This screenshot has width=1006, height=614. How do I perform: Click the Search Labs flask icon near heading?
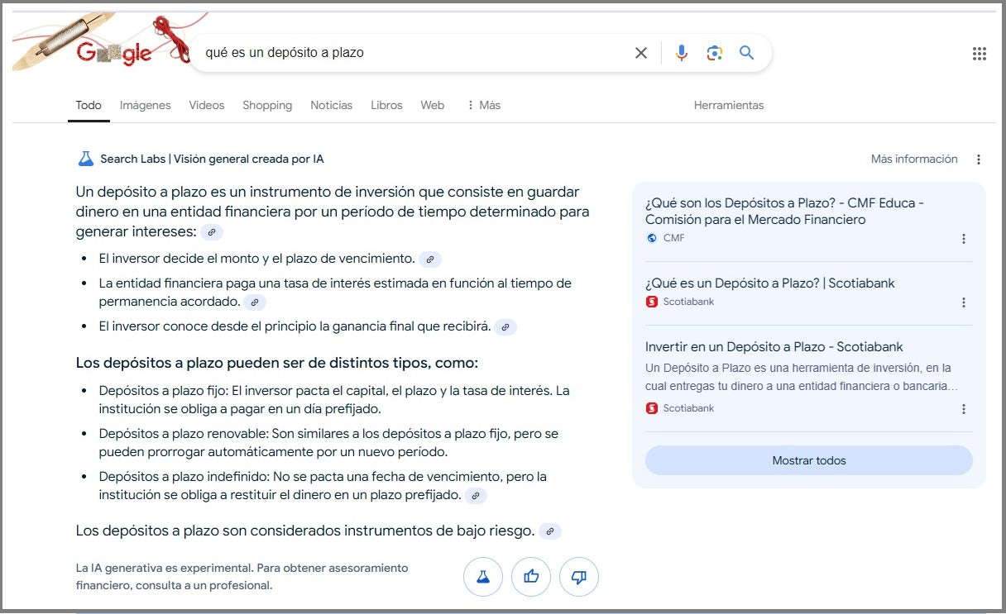86,159
